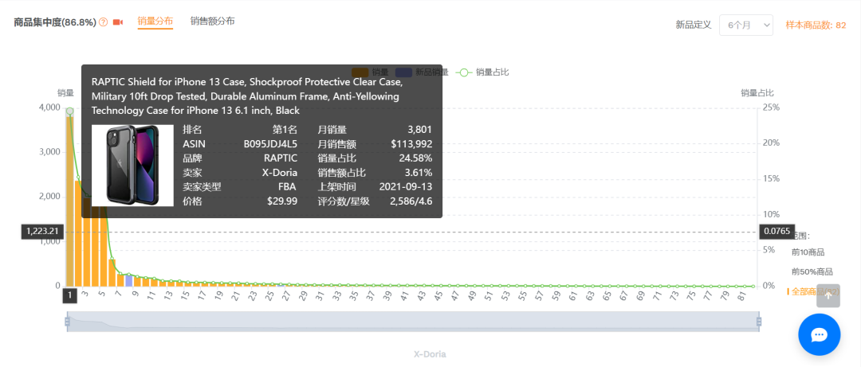Select the 前10商品 range option
This screenshot has width=861, height=367.
[812, 252]
